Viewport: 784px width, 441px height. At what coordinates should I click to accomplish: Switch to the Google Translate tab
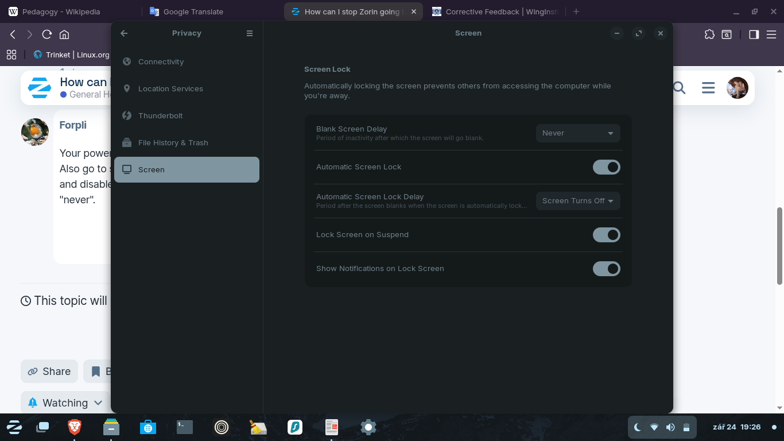(193, 11)
